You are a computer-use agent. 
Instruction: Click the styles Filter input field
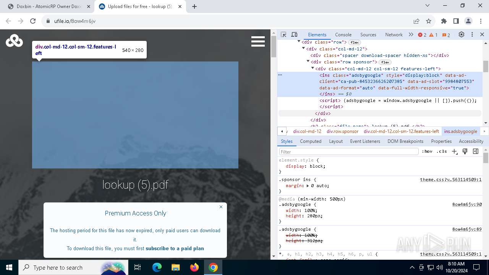pyautogui.click(x=349, y=152)
